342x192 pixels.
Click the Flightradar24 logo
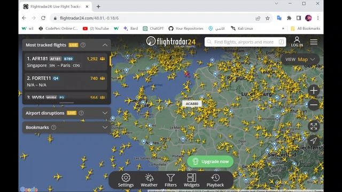[171, 42]
